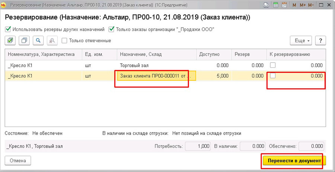The width and height of the screenshot is (335, 172).
Task: Click 'К резервированию' column header
Action: 296,54
